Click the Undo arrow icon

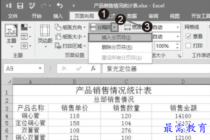click(60, 6)
